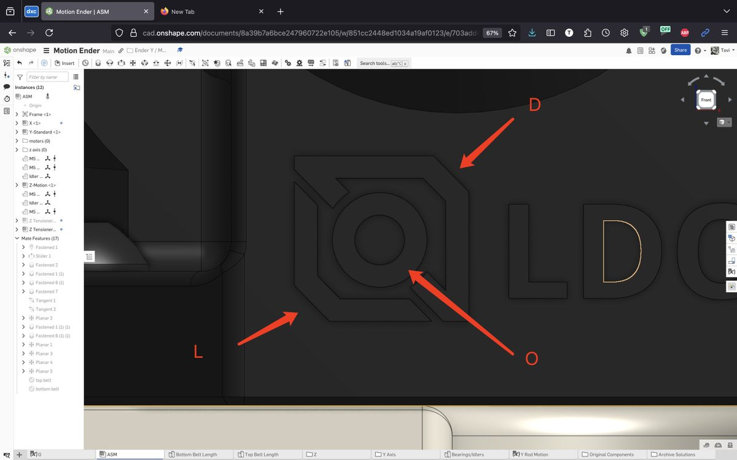
Task: Select the Planar 5 mate feature
Action: 44,371
